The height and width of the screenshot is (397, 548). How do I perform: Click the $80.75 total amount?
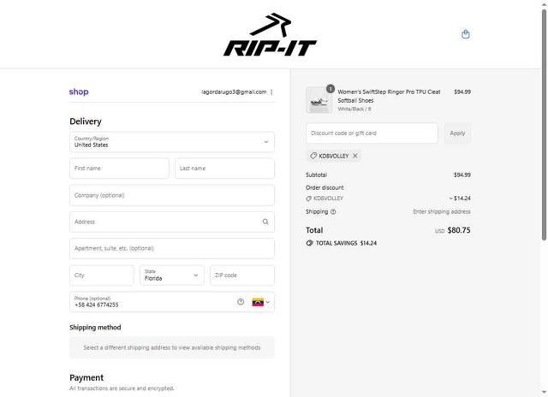[x=459, y=230]
